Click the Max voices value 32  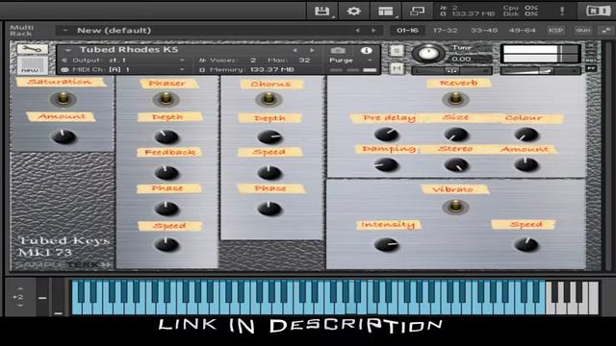304,61
